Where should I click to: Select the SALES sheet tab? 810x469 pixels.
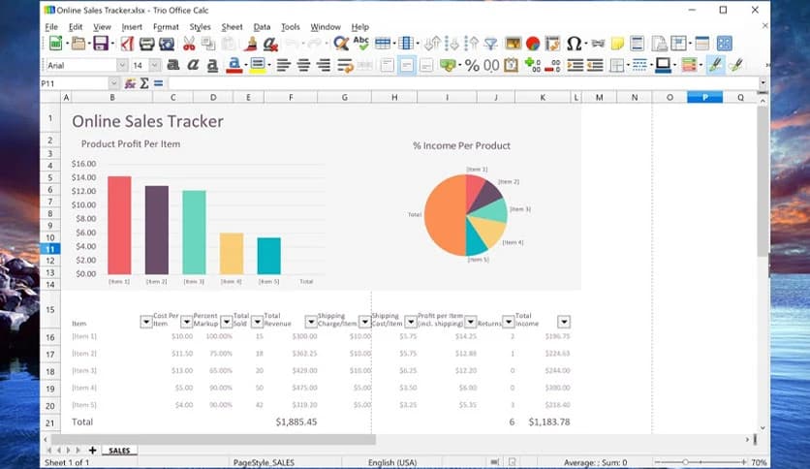pos(119,451)
